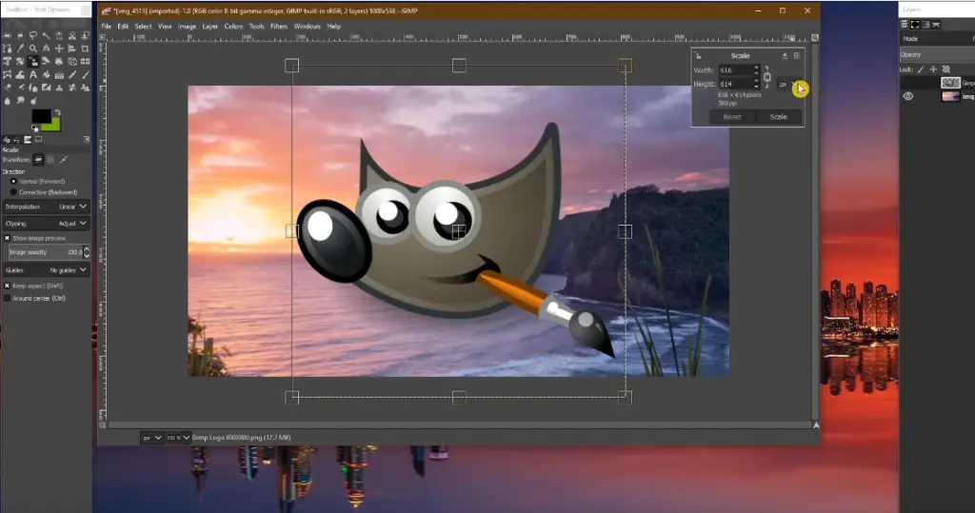Select the Zoom magnifier tool
The height and width of the screenshot is (513, 975).
(x=33, y=49)
